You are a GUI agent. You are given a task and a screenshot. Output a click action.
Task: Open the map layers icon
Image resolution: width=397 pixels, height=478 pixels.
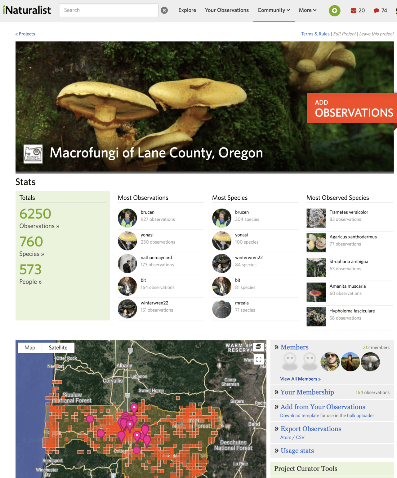[258, 347]
